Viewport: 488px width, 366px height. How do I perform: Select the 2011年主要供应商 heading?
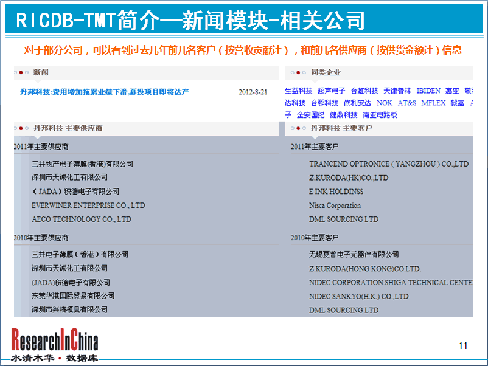pyautogui.click(x=41, y=147)
